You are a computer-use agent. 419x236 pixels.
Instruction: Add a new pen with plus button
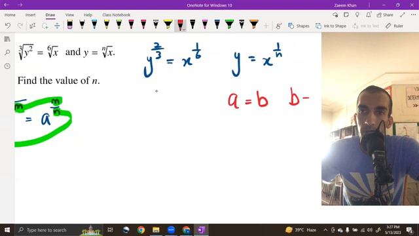click(x=266, y=26)
